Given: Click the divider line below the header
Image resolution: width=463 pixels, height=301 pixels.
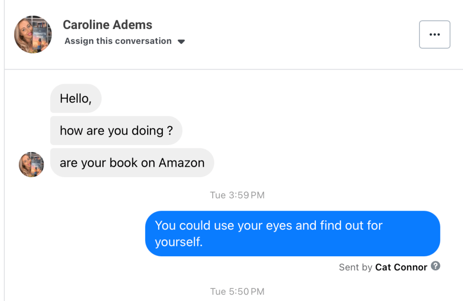Looking at the screenshot, I should (x=234, y=69).
